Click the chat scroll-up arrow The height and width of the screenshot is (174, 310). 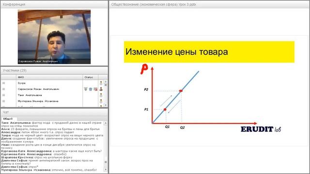pyautogui.click(x=106, y=123)
